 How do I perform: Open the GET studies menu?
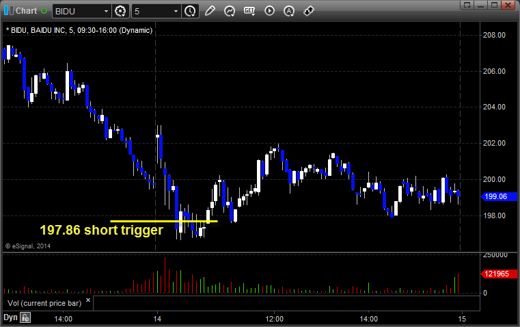[249, 11]
